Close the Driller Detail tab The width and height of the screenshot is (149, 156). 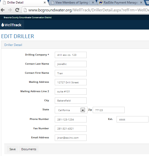tap(45, 3)
